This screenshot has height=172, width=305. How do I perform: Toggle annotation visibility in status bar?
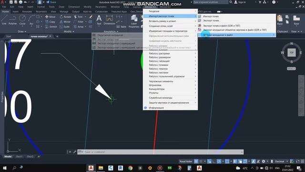(253, 161)
